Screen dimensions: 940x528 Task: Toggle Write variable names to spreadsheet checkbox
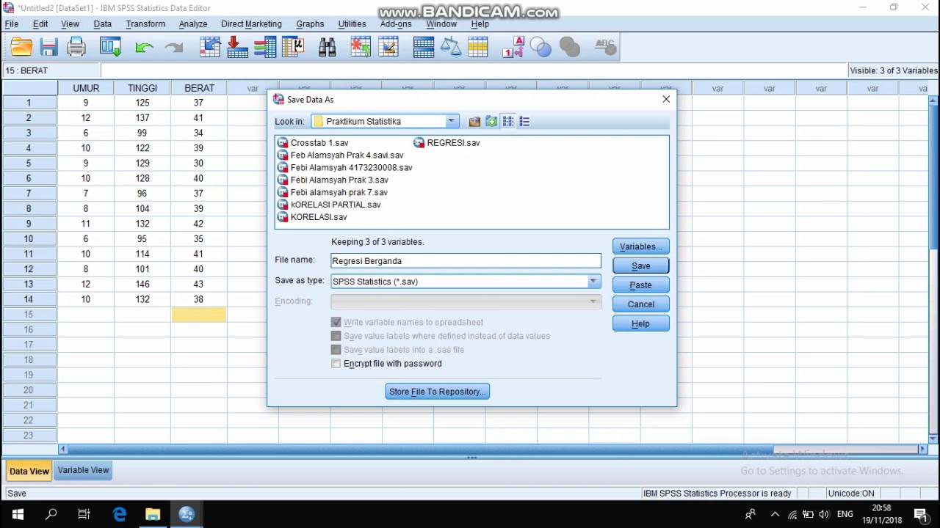point(336,322)
